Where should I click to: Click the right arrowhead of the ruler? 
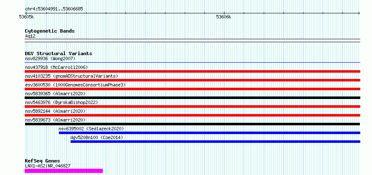point(359,13)
